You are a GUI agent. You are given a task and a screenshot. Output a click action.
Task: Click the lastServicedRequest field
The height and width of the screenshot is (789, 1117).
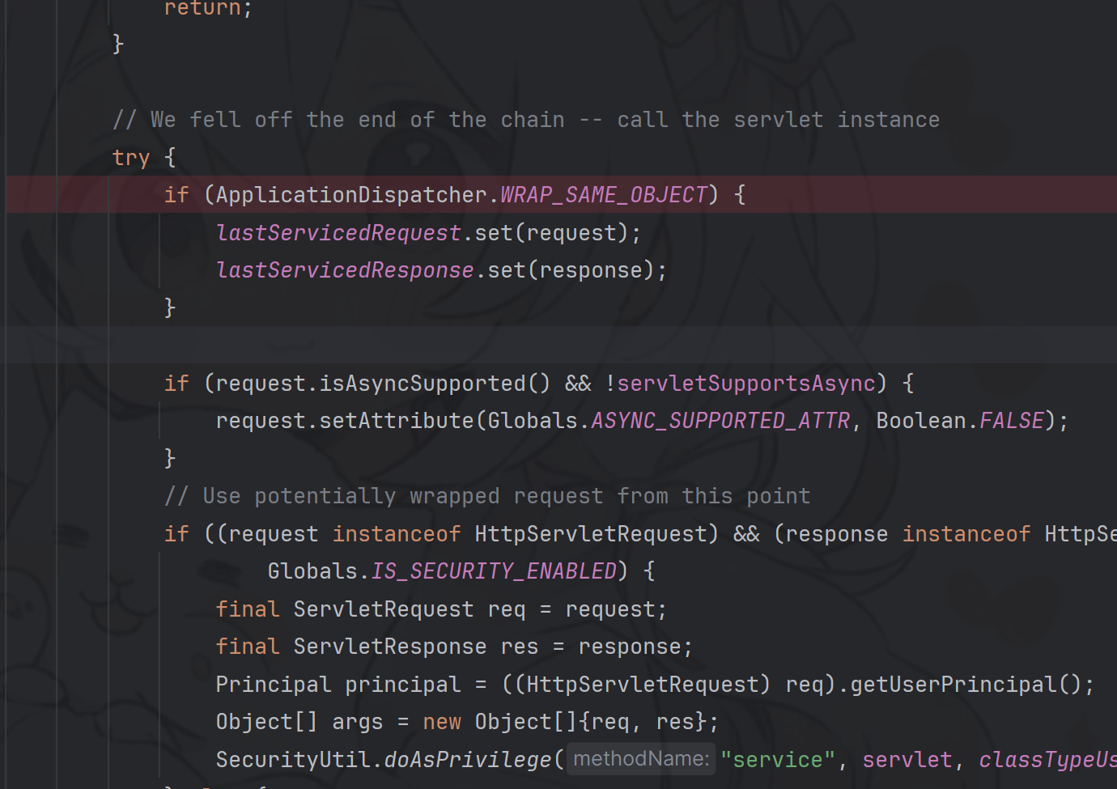[x=338, y=233]
